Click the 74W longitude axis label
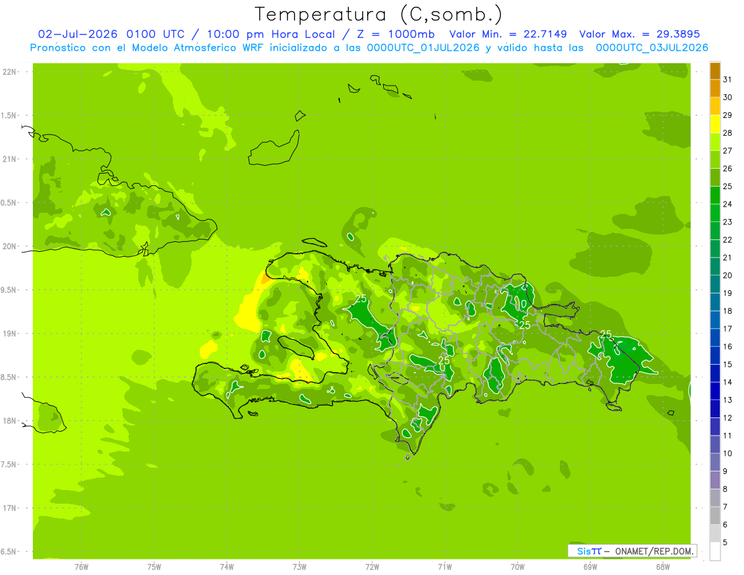This screenshot has width=744, height=575. [227, 567]
